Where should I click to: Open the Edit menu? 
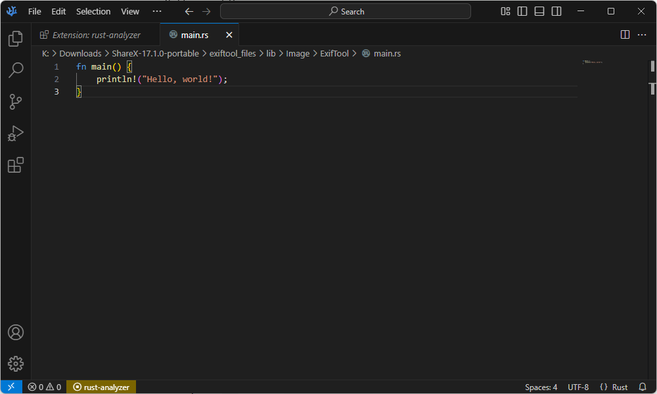[58, 11]
